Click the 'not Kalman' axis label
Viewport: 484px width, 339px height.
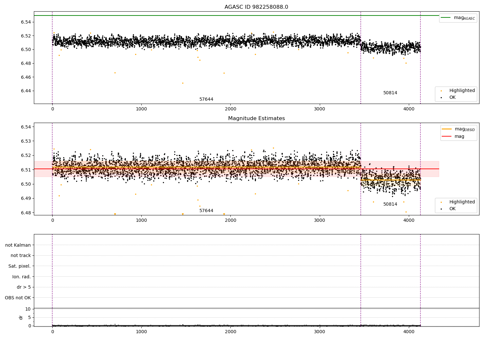[18, 245]
